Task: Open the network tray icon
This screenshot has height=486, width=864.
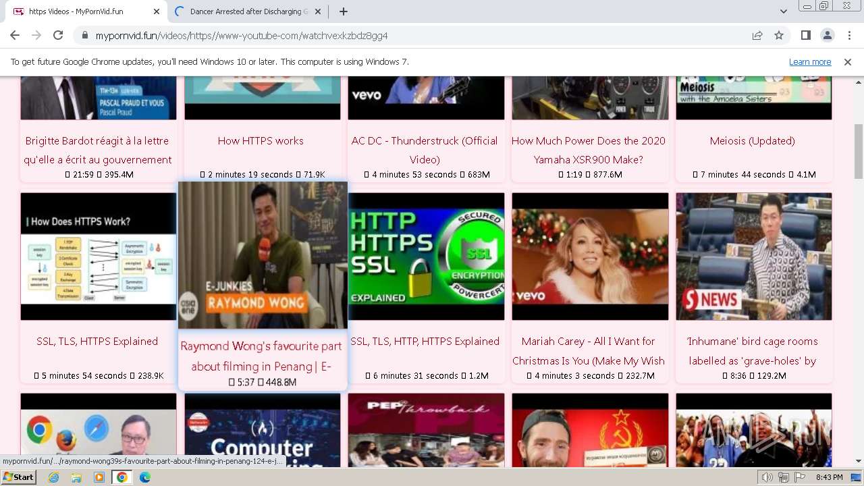Action: pos(784,477)
